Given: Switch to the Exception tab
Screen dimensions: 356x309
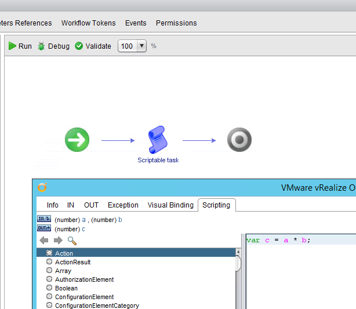Looking at the screenshot, I should coord(123,205).
